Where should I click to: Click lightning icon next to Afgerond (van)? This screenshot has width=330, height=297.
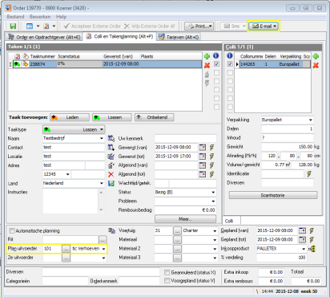[x=211, y=165]
